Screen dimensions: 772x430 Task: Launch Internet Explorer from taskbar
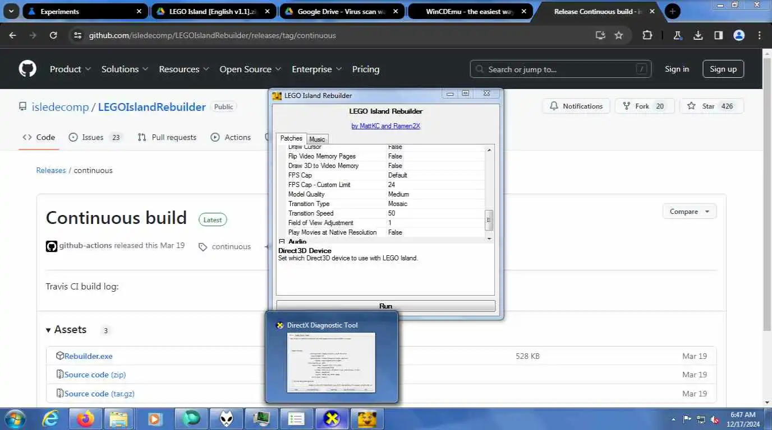coord(50,419)
